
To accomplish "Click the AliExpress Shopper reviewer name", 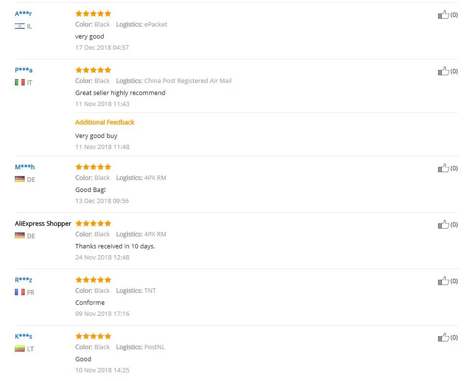I will (x=43, y=224).
